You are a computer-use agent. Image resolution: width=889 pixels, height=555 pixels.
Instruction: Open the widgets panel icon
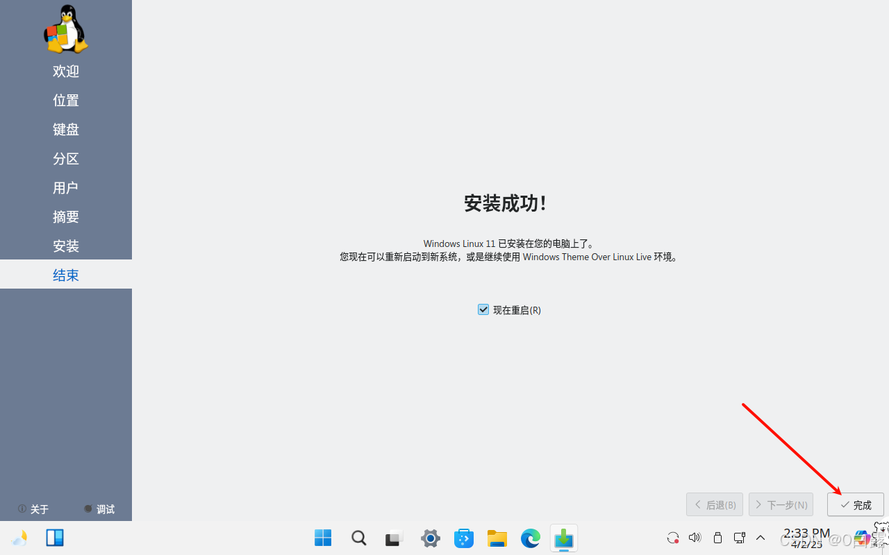[55, 538]
